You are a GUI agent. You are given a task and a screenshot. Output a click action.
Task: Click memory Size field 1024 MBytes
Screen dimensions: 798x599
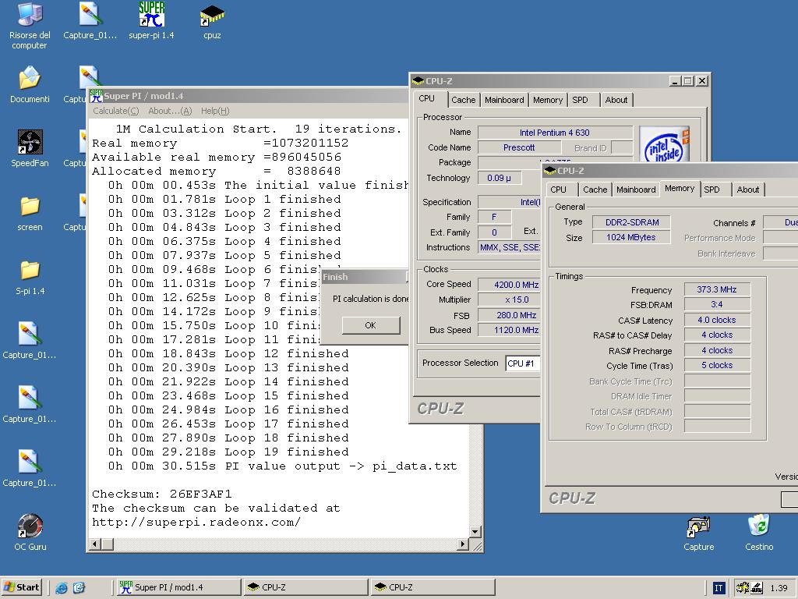click(631, 237)
